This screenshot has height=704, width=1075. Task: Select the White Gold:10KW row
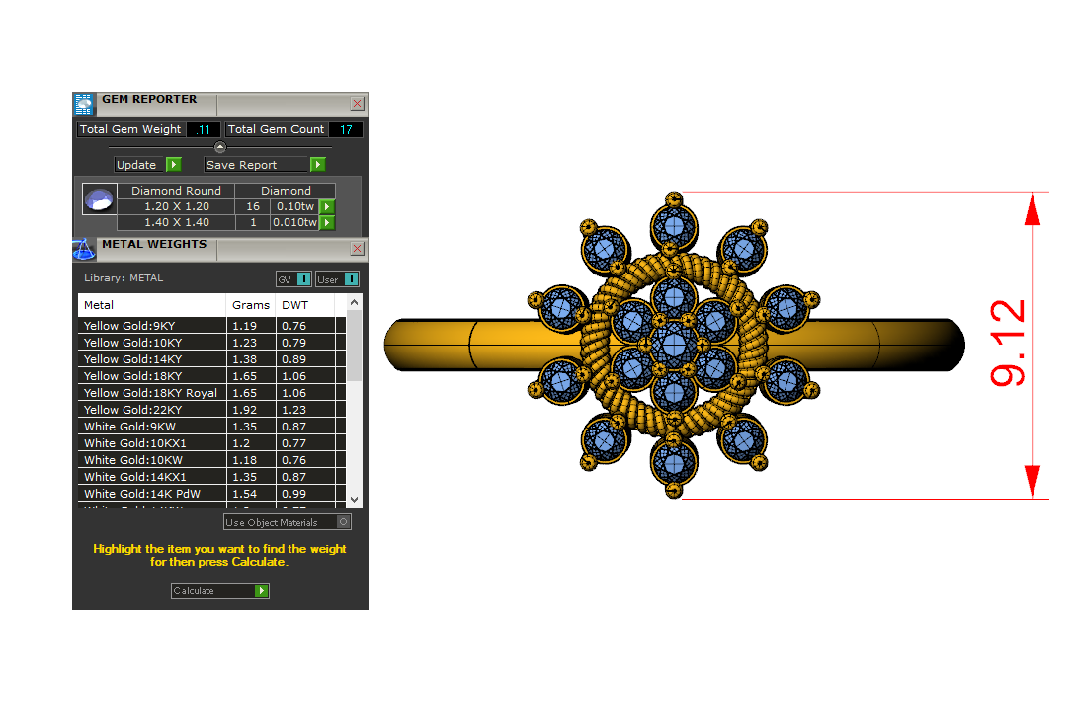click(152, 460)
